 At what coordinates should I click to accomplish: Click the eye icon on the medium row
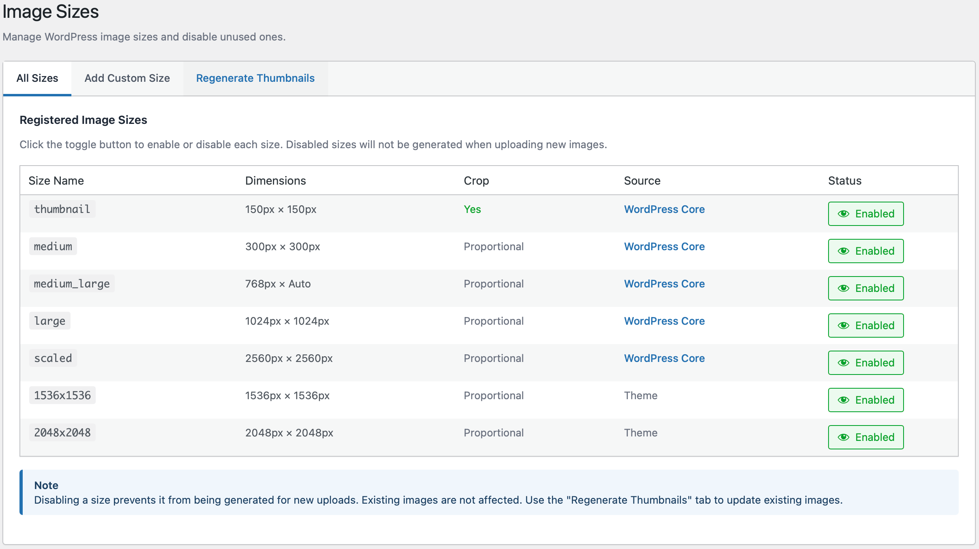point(844,251)
